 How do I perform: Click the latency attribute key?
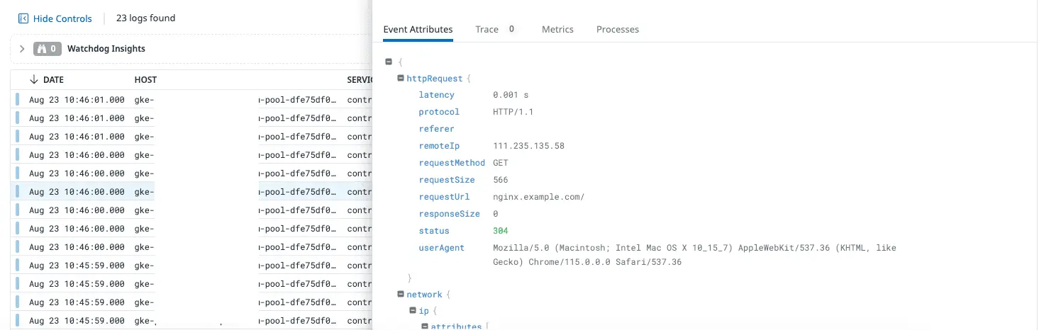(x=436, y=95)
